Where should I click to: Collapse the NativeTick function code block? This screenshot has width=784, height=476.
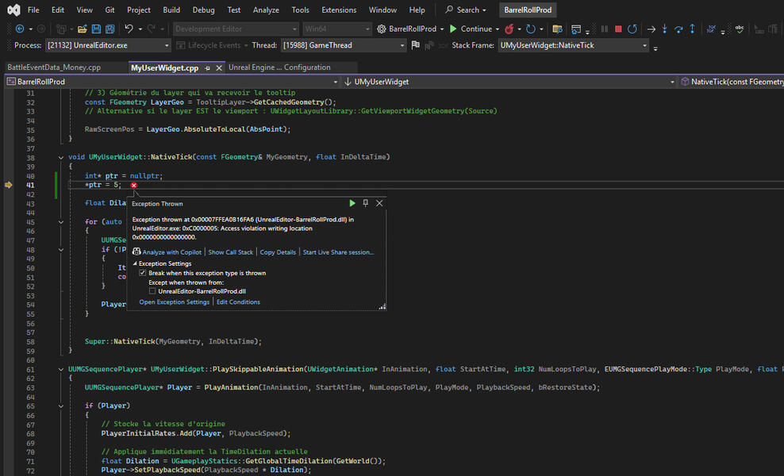(61, 157)
